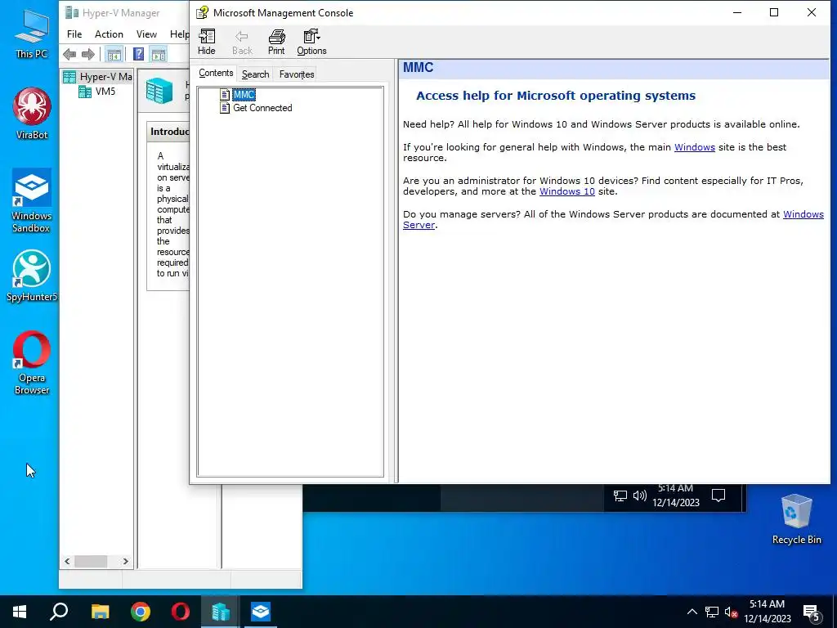Open This PC desktop icon
This screenshot has width=837, height=628.
(x=32, y=34)
